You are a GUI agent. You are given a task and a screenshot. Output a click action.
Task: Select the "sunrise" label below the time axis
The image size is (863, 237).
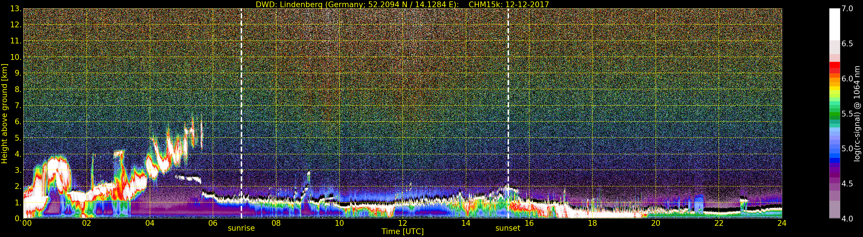point(241,228)
